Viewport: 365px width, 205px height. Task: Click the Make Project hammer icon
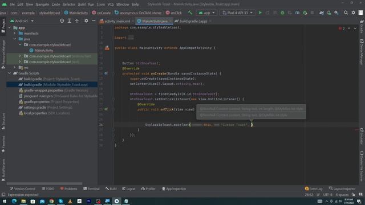pyautogui.click(x=190, y=13)
